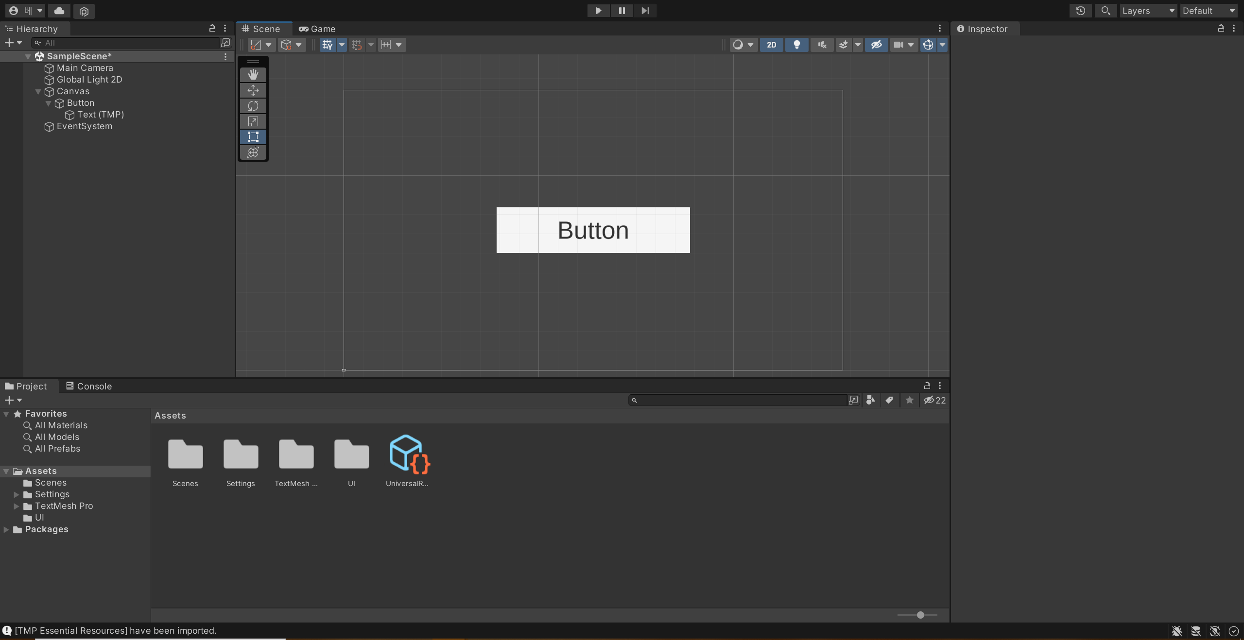Image resolution: width=1244 pixels, height=640 pixels.
Task: Select the Hand tool in Scene
Action: 253,75
